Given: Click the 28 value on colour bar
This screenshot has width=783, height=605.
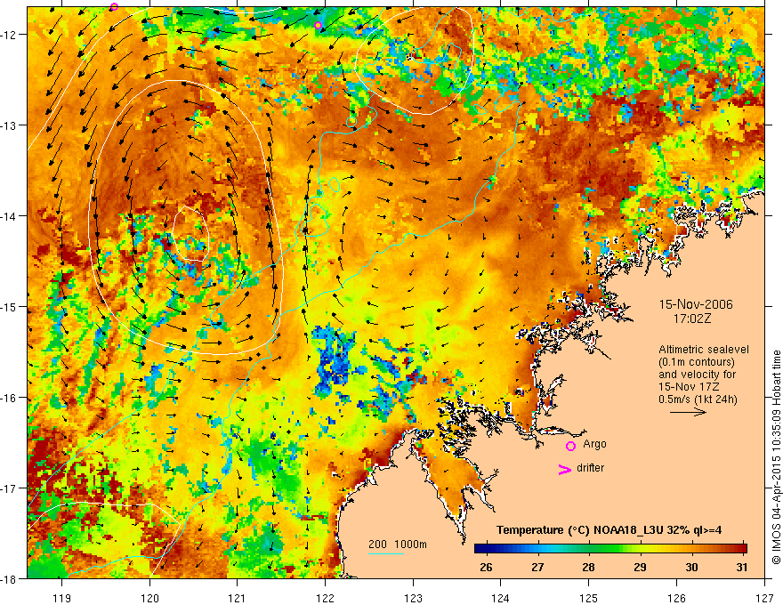Looking at the screenshot, I should [x=589, y=567].
